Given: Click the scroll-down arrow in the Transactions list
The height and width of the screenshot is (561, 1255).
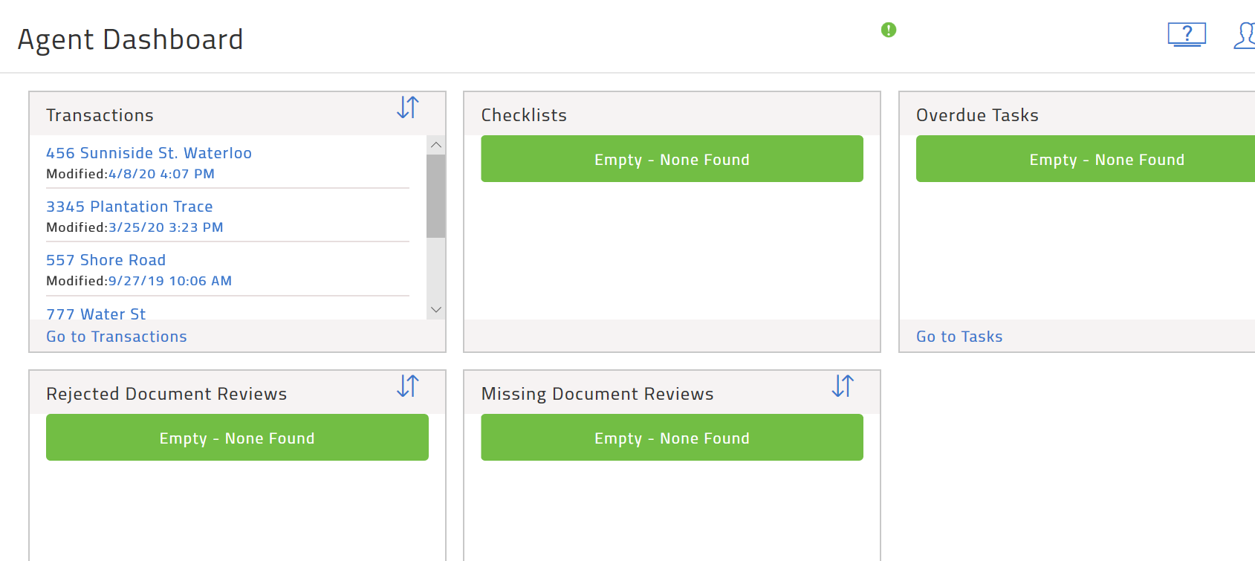Looking at the screenshot, I should click(x=436, y=308).
